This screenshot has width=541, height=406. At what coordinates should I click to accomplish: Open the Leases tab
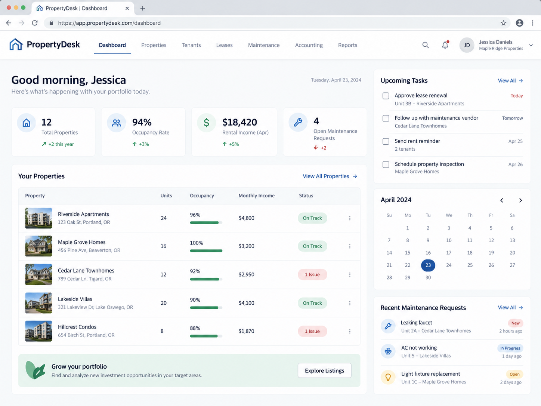225,45
